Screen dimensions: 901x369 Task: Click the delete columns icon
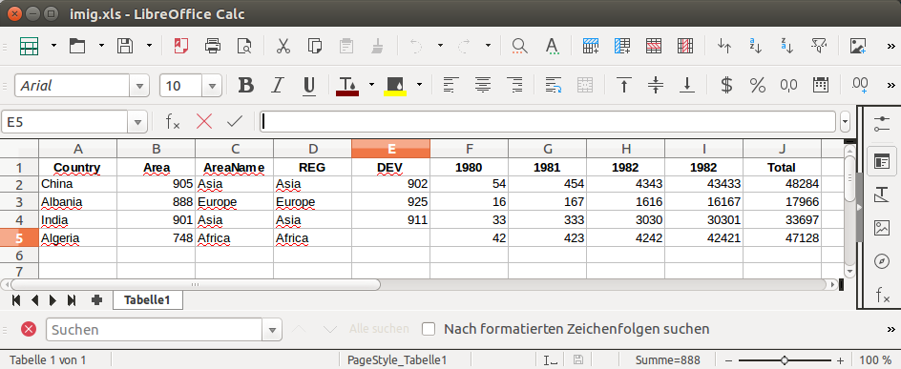click(x=685, y=46)
